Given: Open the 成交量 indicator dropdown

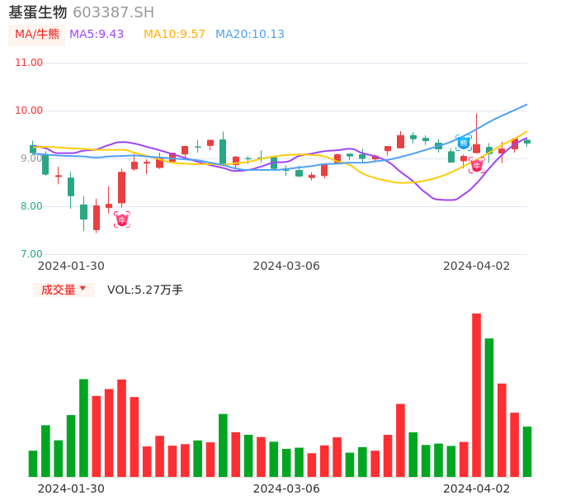Looking at the screenshot, I should point(64,290).
